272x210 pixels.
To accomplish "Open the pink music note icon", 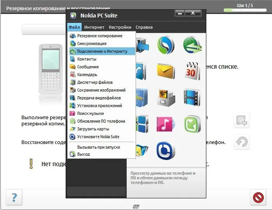I will coord(165,124).
